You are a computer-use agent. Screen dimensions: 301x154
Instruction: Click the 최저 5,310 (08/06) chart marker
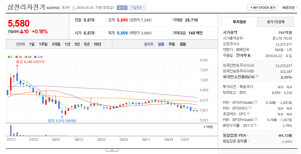62,121
